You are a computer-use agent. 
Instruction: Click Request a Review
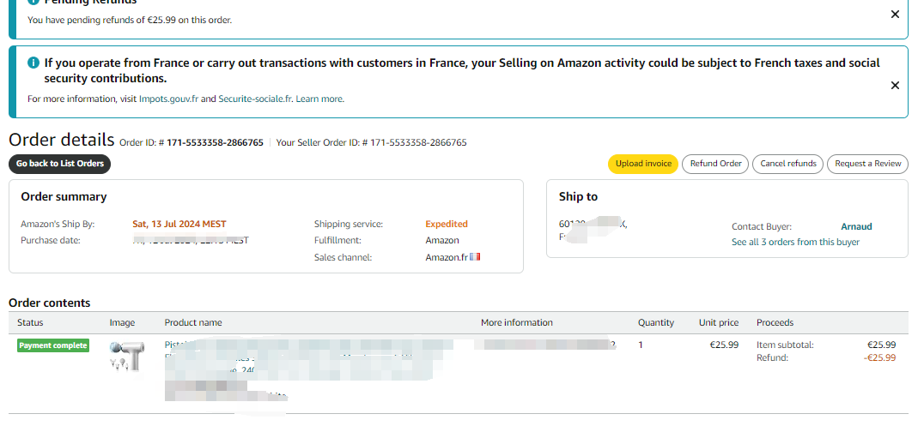(x=867, y=164)
